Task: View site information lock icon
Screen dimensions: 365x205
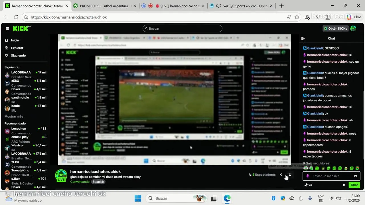Action: tap(26, 17)
